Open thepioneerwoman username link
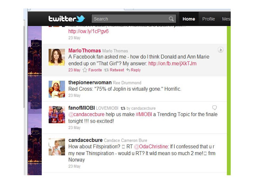Viewport: 254px width, 190px height. 90,82
